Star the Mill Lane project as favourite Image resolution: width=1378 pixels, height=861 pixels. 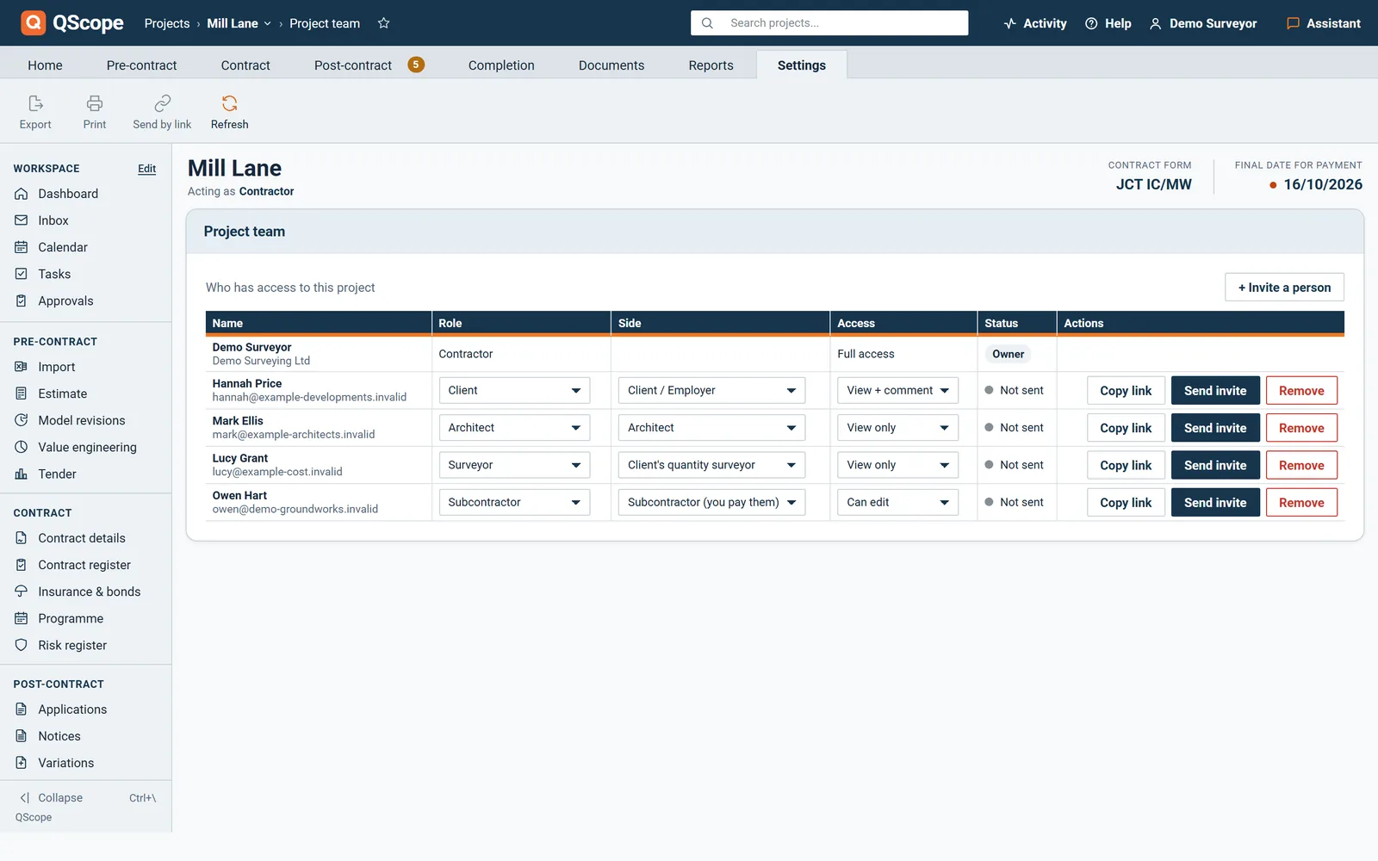click(x=384, y=23)
